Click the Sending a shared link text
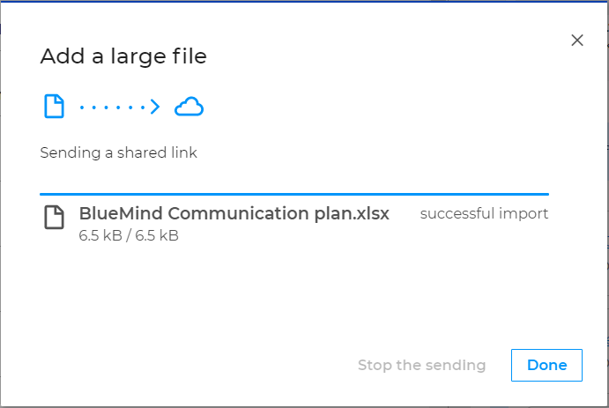The height and width of the screenshot is (408, 609). tap(118, 152)
